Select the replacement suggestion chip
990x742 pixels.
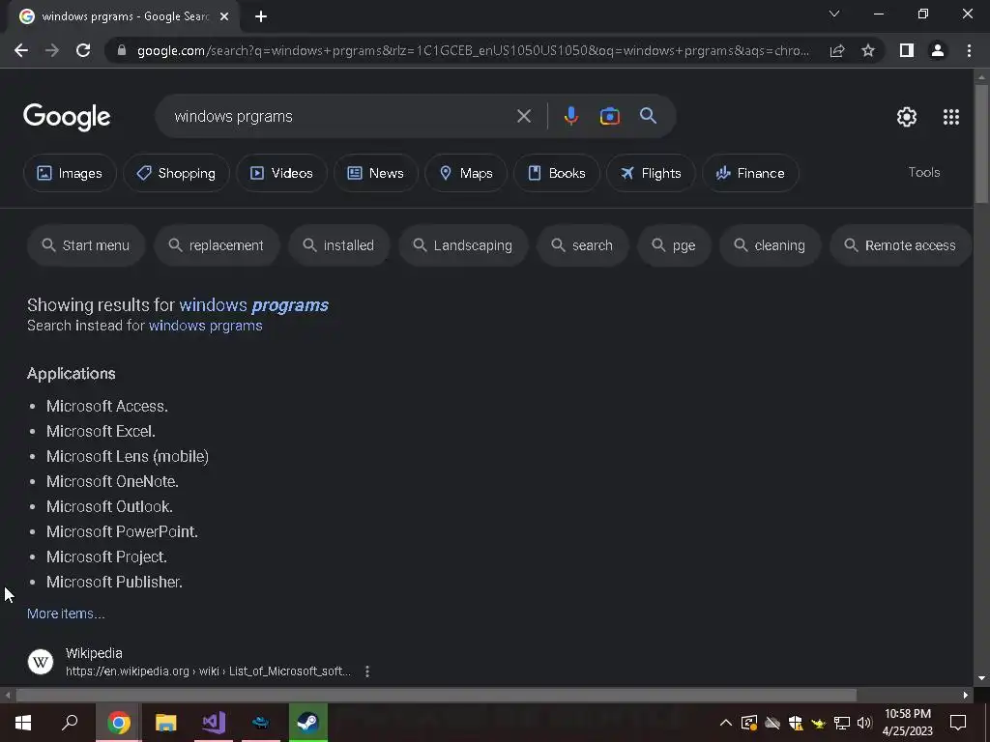[217, 245]
